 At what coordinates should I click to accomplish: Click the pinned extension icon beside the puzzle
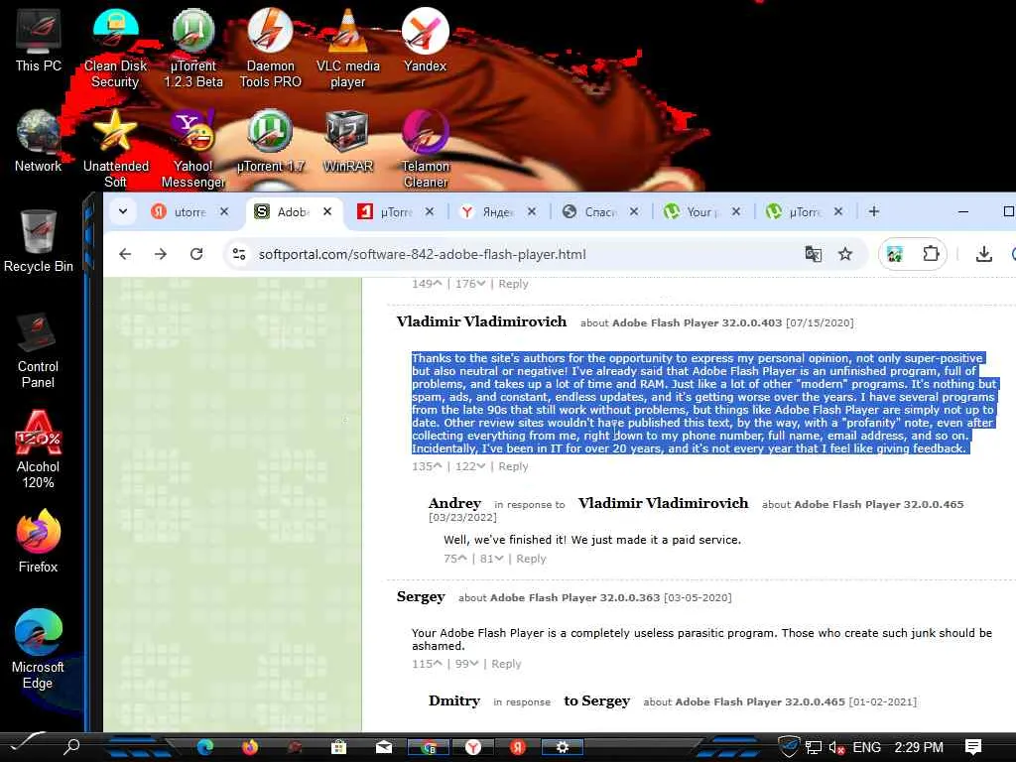pos(895,254)
